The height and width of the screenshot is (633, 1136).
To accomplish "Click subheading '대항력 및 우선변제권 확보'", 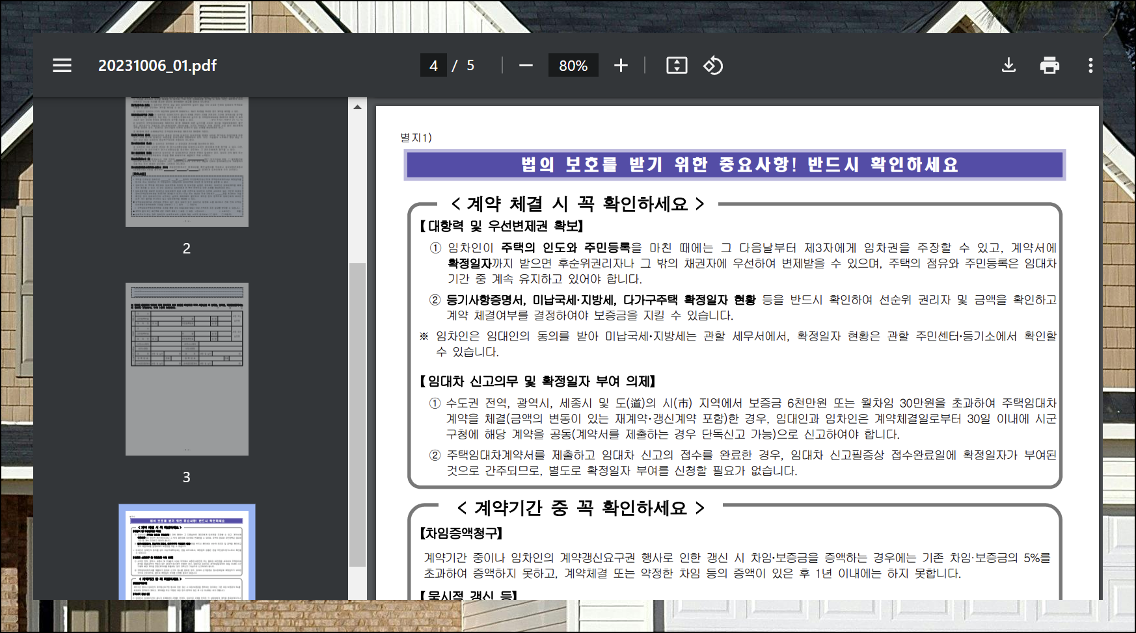I will [502, 226].
